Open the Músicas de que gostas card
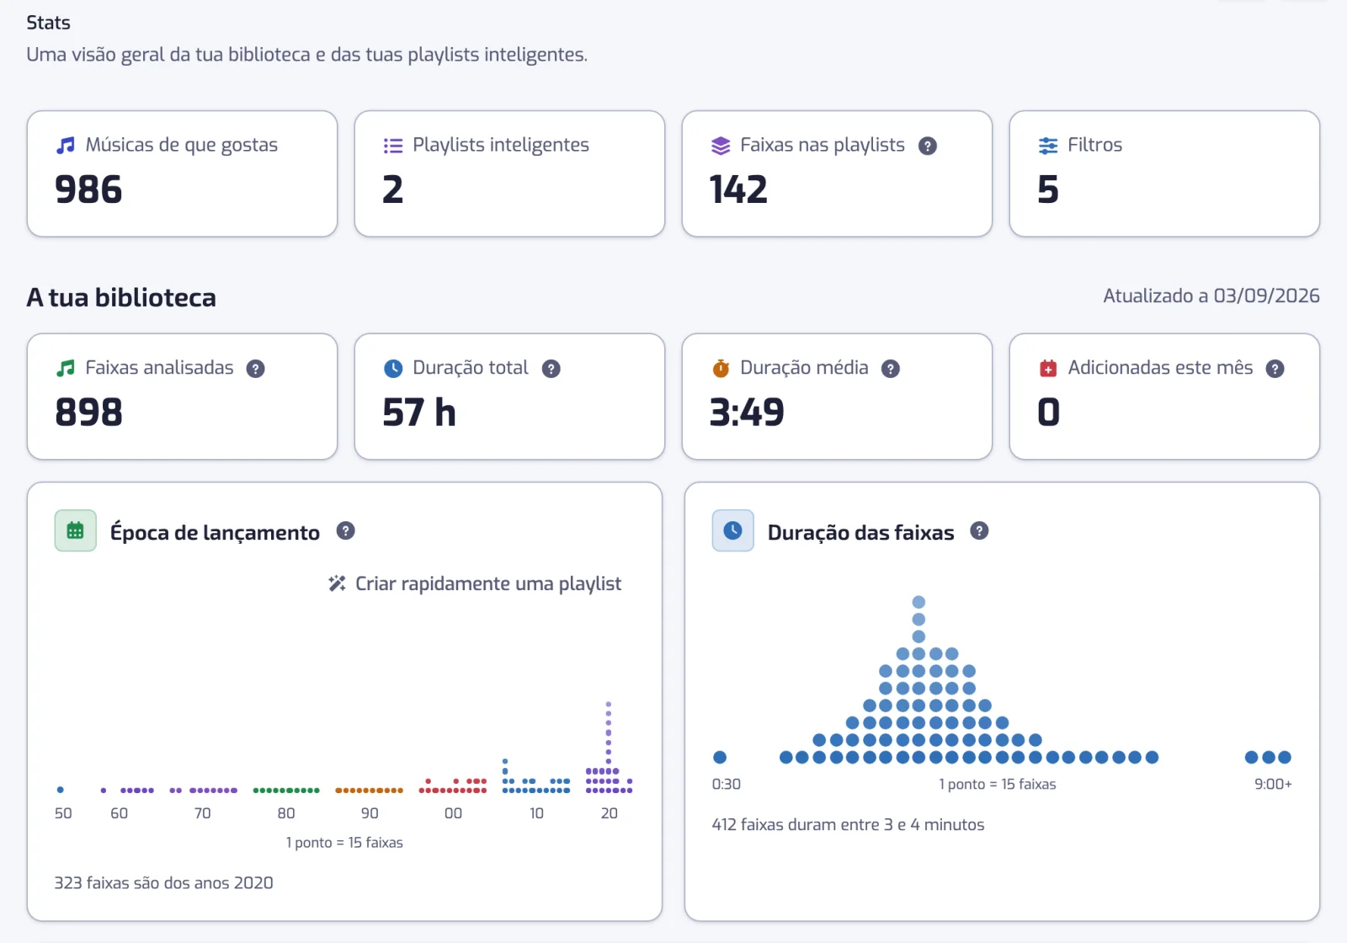 tap(183, 174)
